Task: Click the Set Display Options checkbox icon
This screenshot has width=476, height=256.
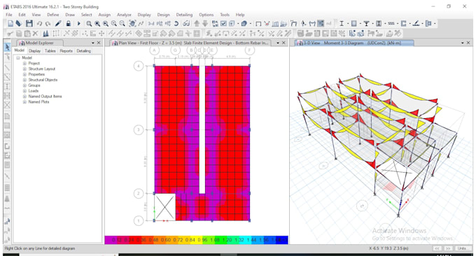Action: coord(224,23)
